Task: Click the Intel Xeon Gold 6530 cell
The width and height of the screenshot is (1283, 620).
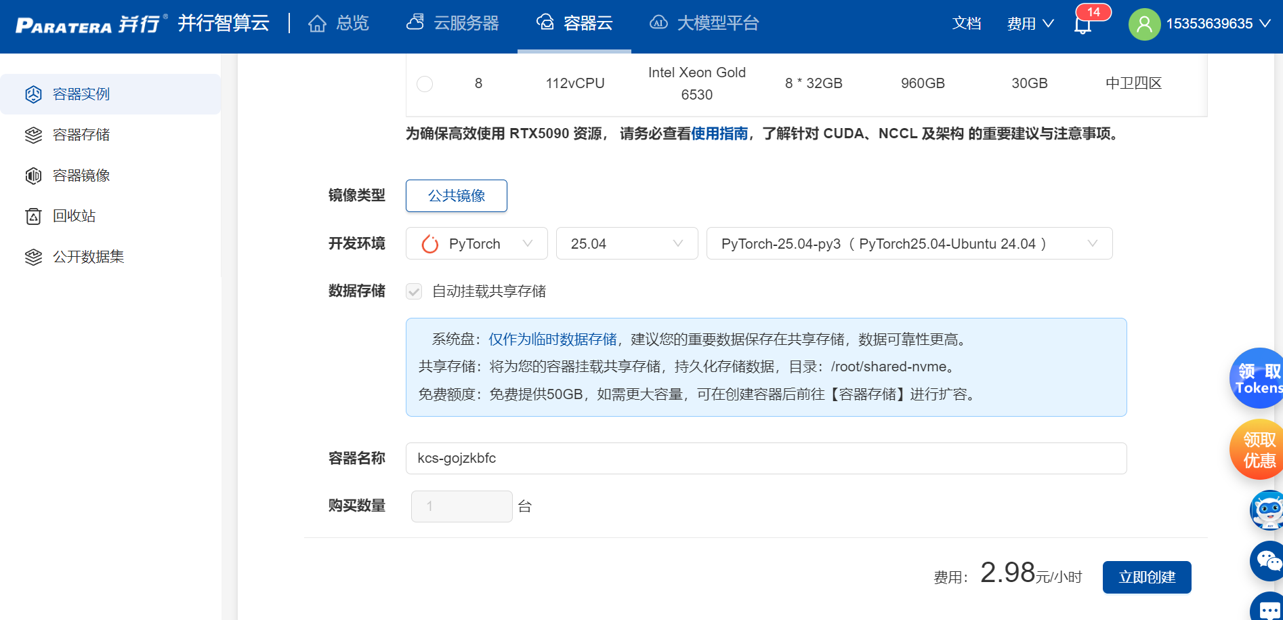Action: (697, 83)
